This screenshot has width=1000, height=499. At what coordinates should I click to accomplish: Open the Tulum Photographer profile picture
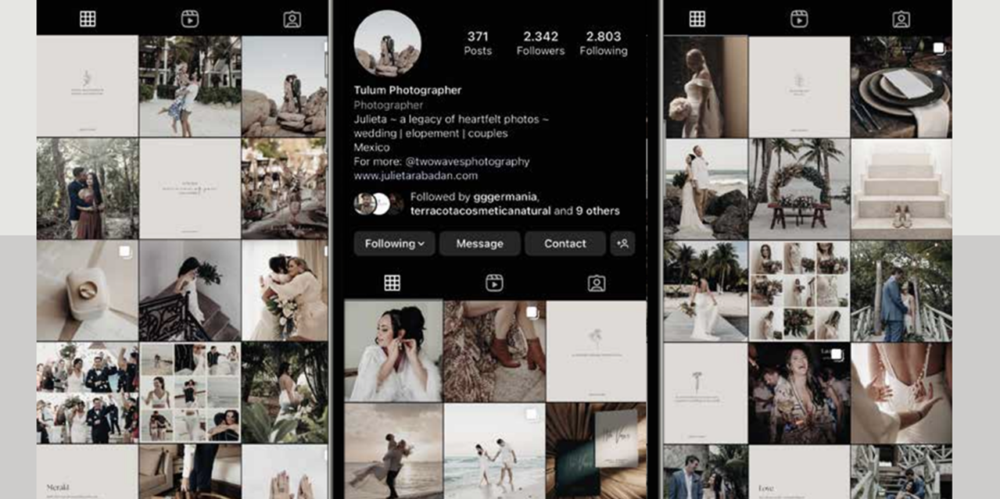387,43
